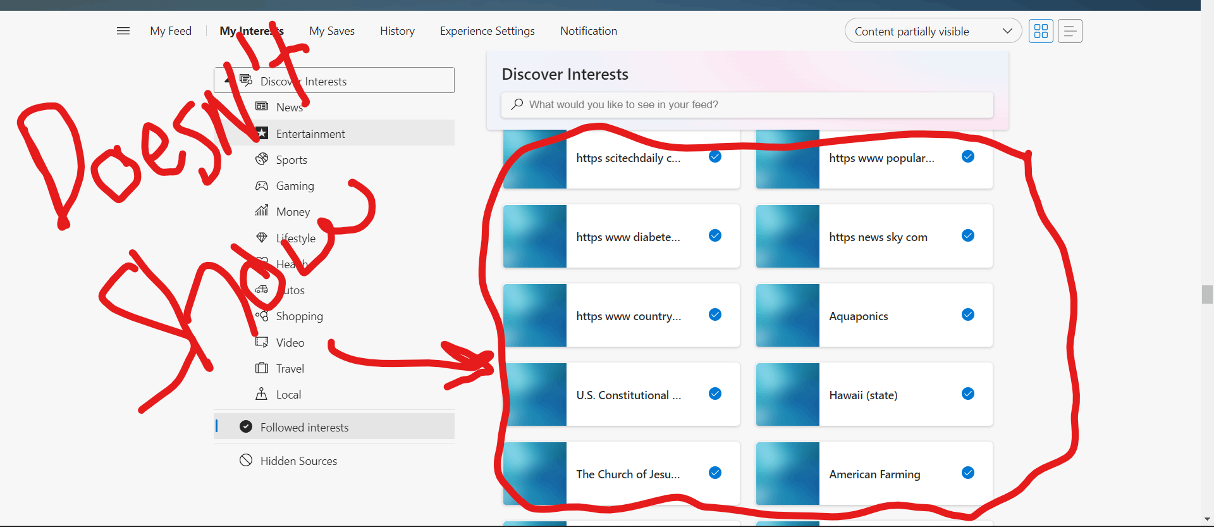The image size is (1214, 527).
Task: Select the Travel category label
Action: coord(290,368)
